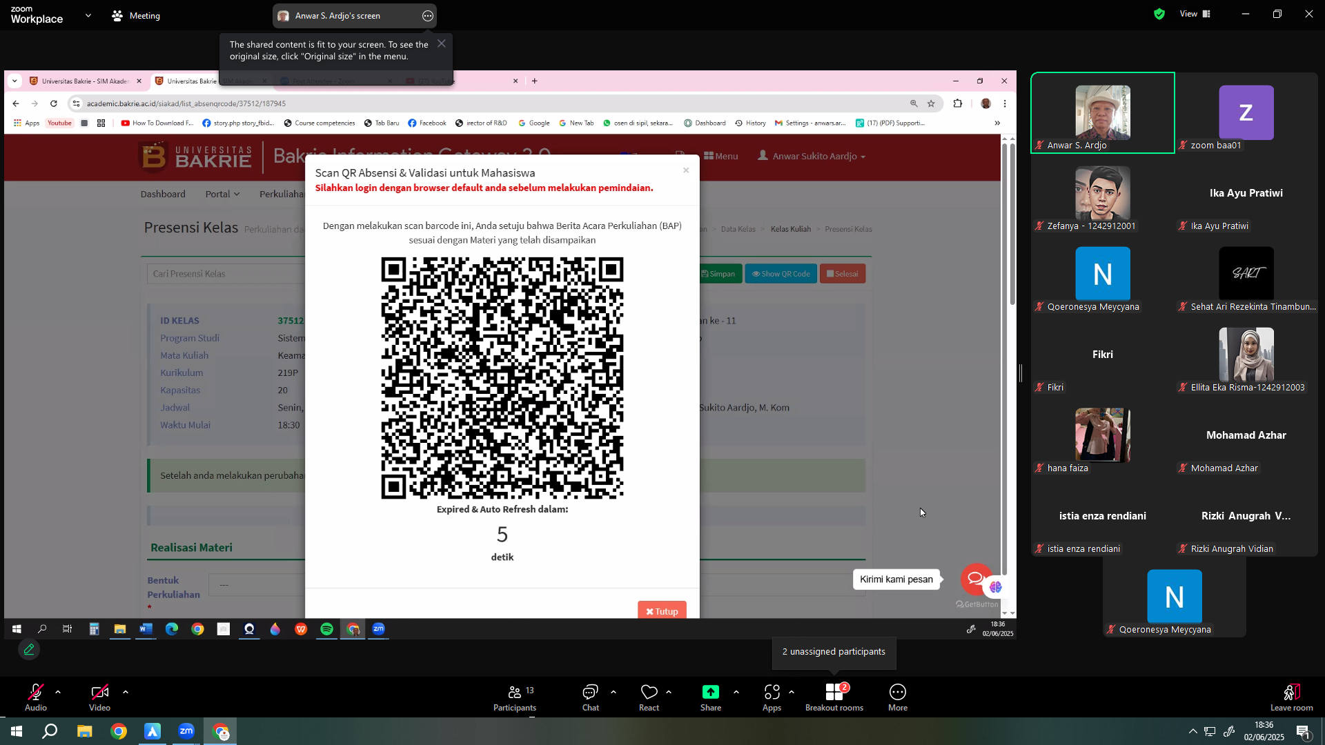This screenshot has width=1325, height=745.
Task: Click the Leave room button
Action: coord(1292,697)
